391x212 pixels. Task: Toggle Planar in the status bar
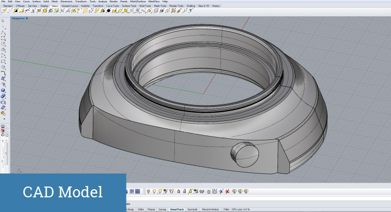[151, 209]
